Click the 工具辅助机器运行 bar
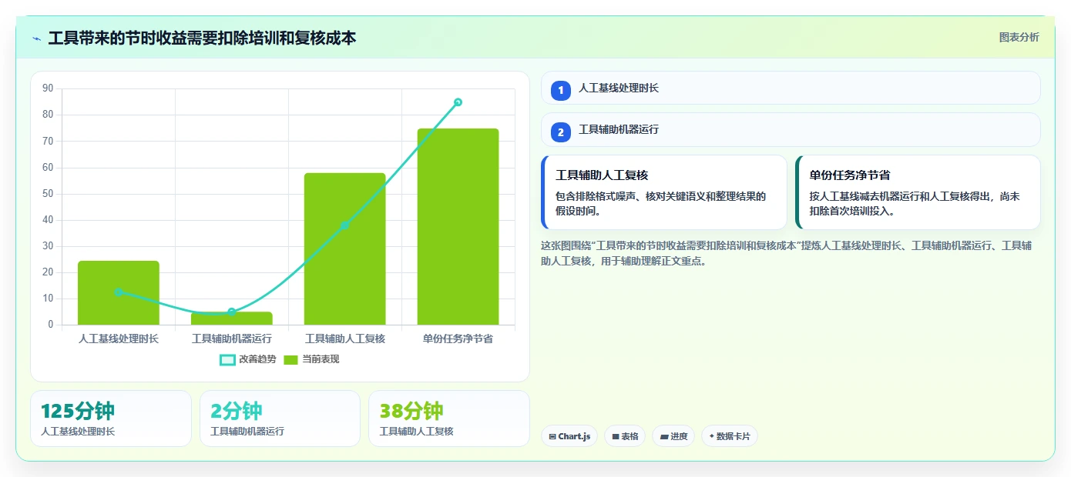This screenshot has width=1071, height=477. [x=232, y=318]
